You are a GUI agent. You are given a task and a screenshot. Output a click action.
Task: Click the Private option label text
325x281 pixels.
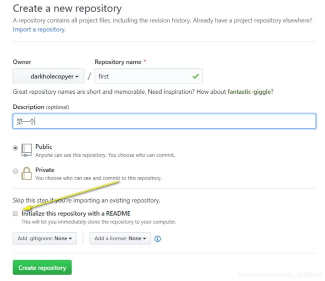coord(45,170)
